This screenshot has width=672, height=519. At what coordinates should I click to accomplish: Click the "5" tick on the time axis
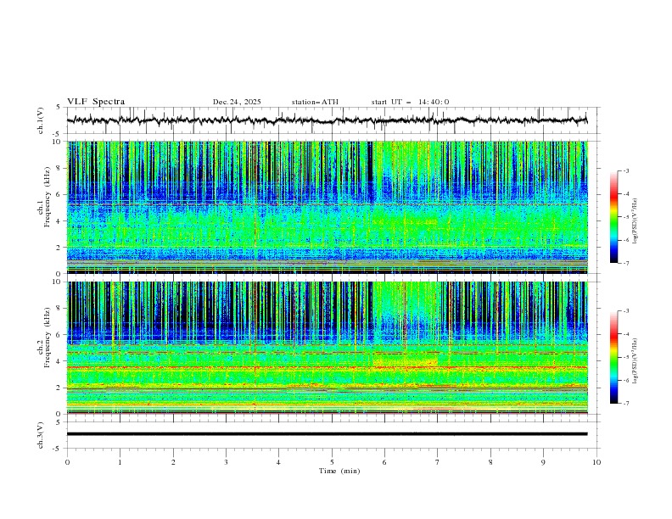(x=332, y=462)
